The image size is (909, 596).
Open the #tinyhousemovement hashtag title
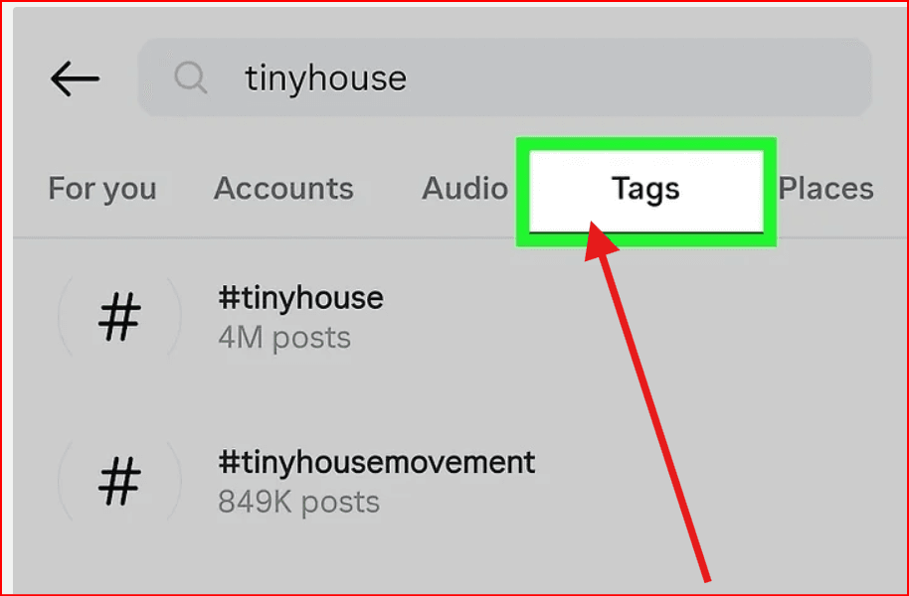coord(377,462)
